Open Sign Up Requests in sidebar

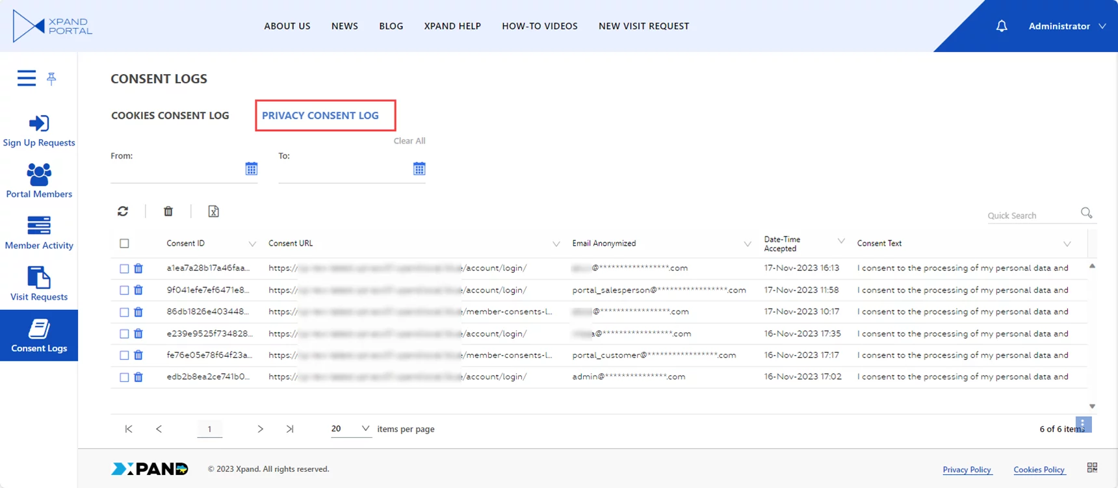(39, 131)
